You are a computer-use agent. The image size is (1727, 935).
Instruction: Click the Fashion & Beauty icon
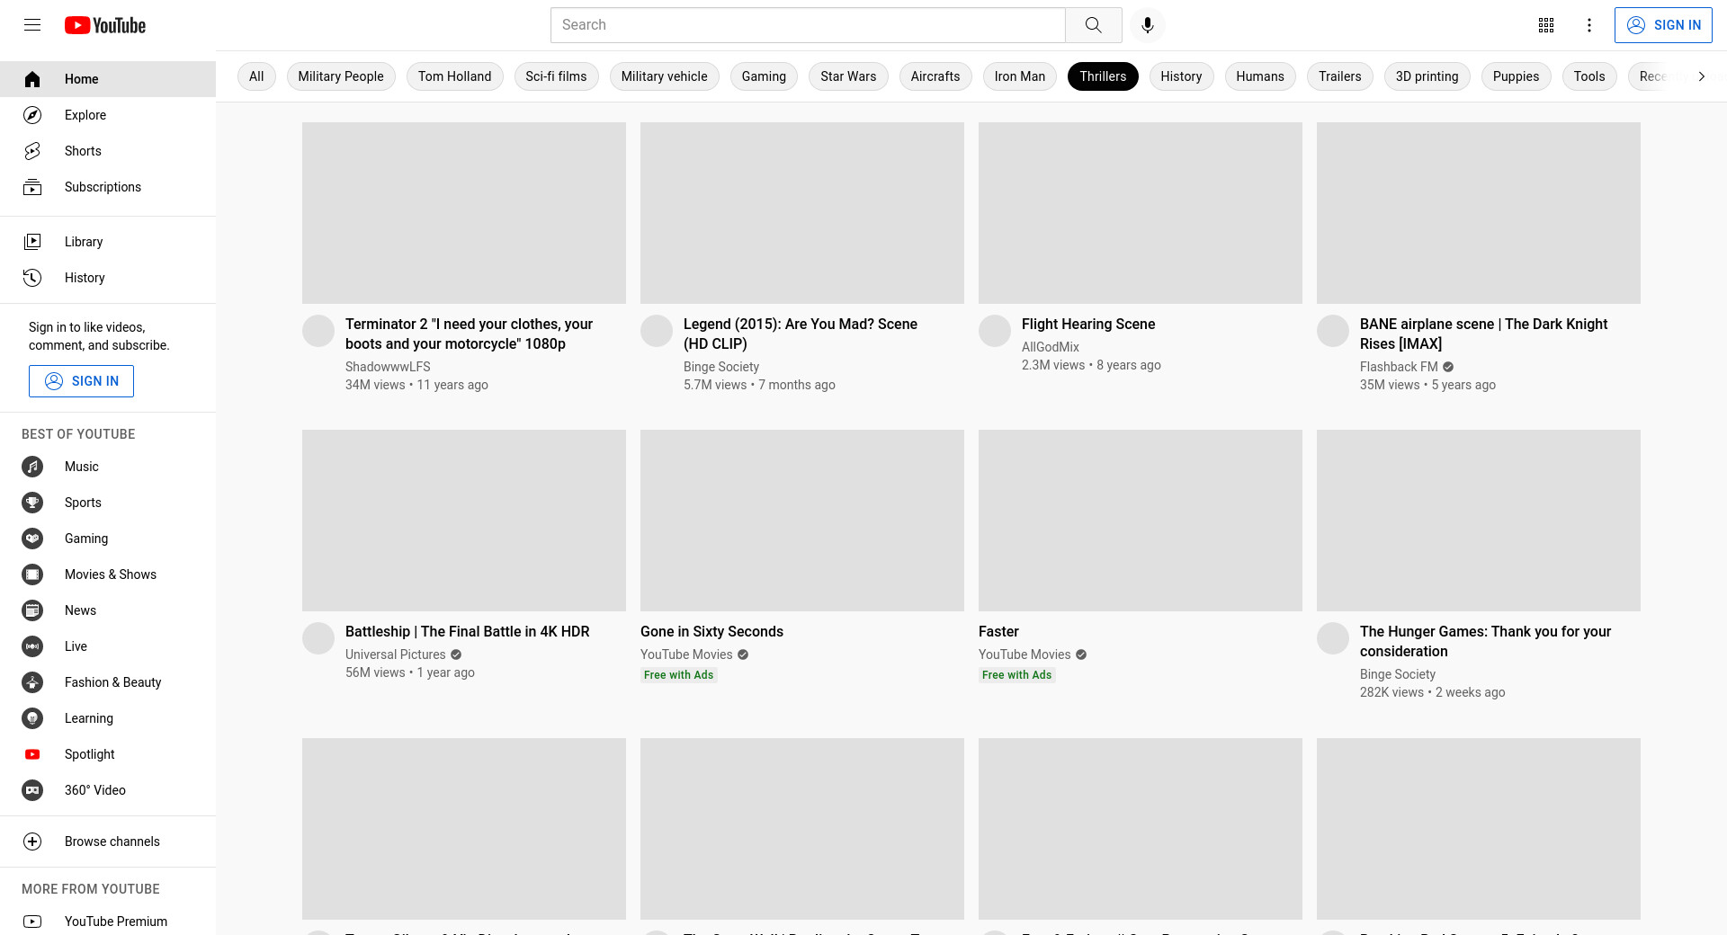[x=32, y=682]
